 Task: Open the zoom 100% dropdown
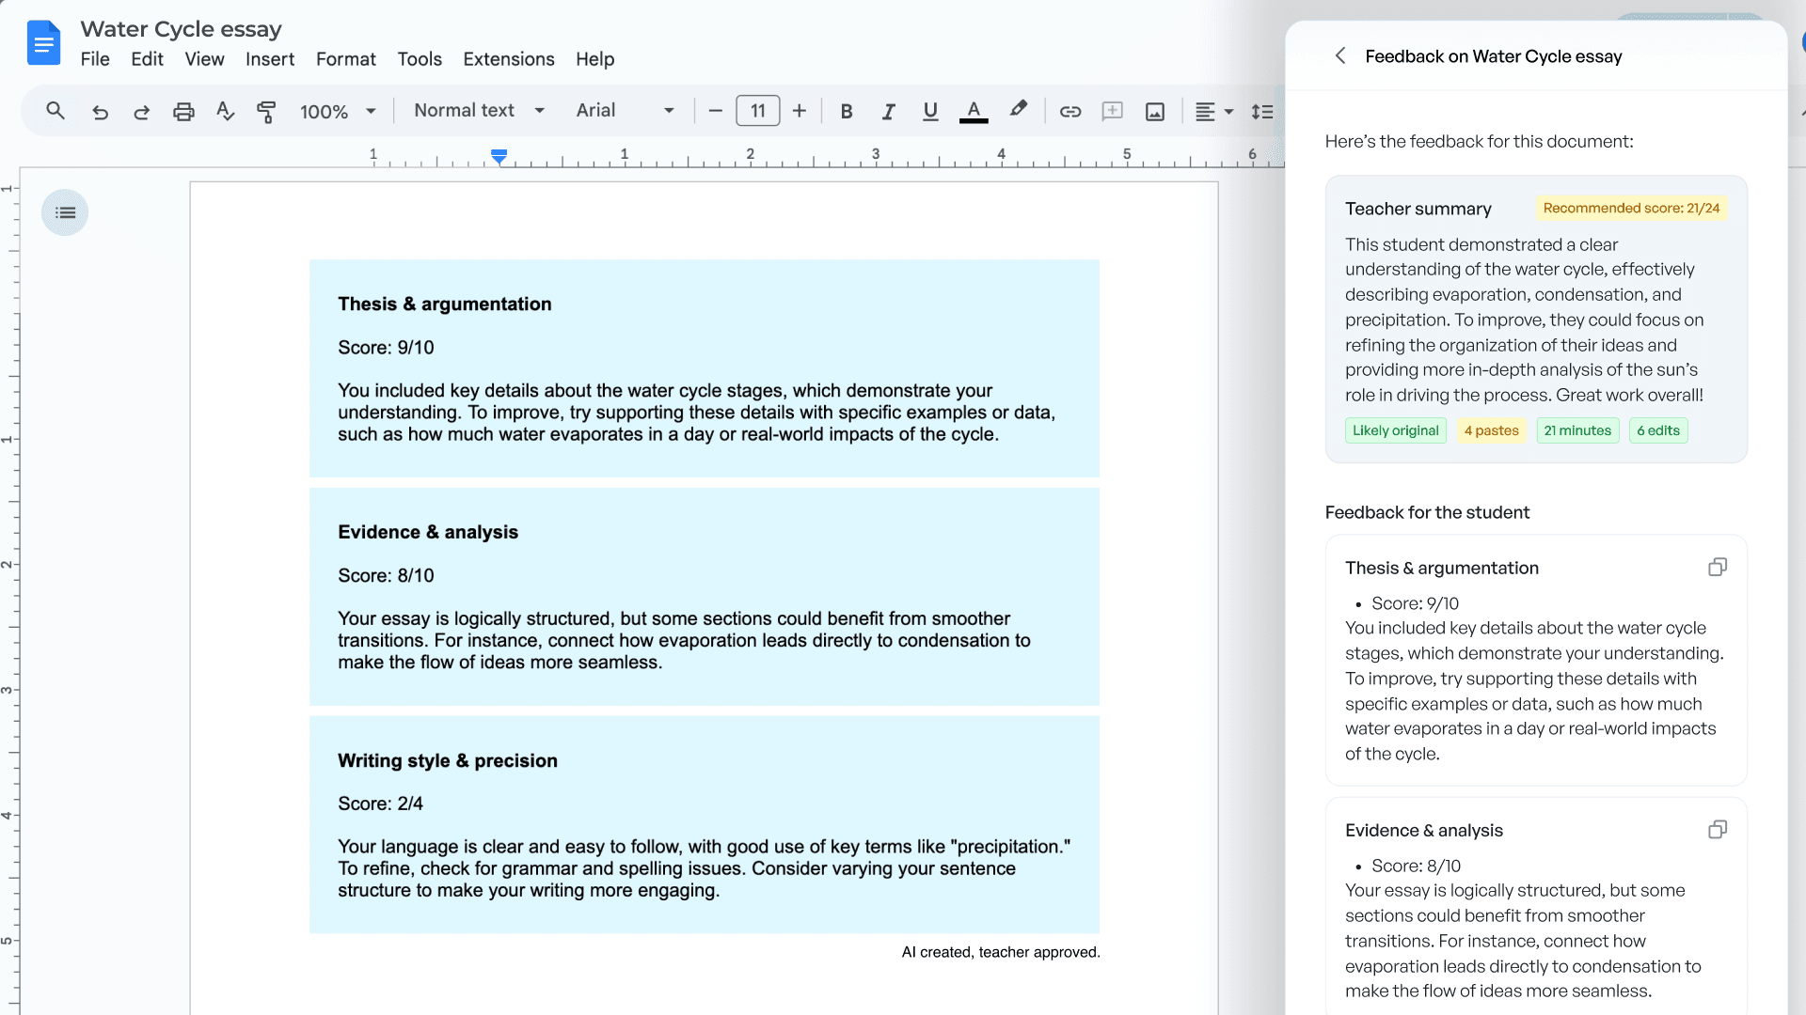point(338,111)
